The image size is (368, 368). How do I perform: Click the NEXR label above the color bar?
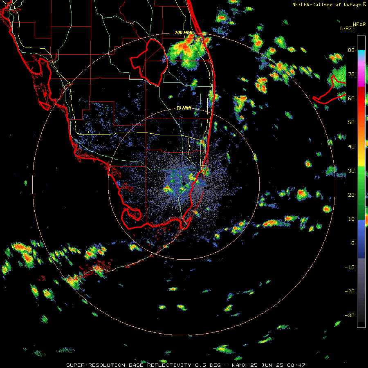click(x=359, y=25)
